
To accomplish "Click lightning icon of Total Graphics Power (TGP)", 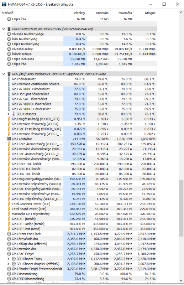I will pos(9,204).
